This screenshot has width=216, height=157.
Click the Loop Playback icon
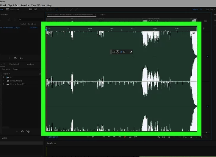tap(130, 137)
